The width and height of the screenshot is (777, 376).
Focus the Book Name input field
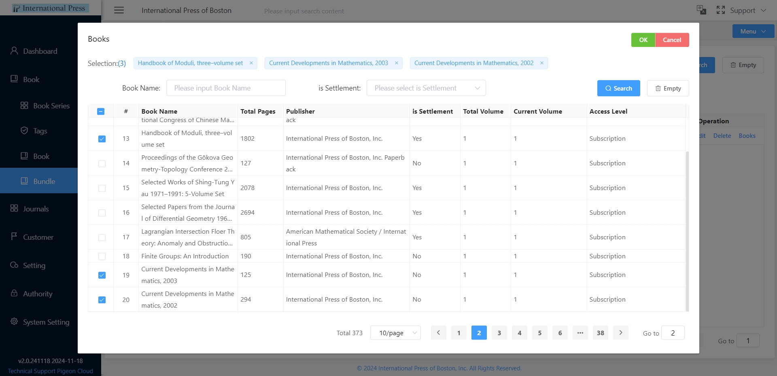tap(226, 88)
